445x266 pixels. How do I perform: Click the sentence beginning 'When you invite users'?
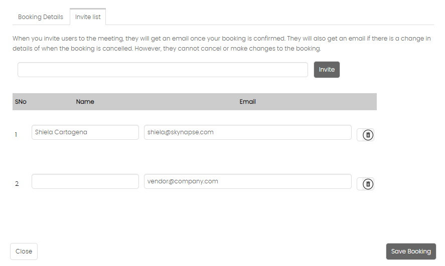pyautogui.click(x=149, y=39)
